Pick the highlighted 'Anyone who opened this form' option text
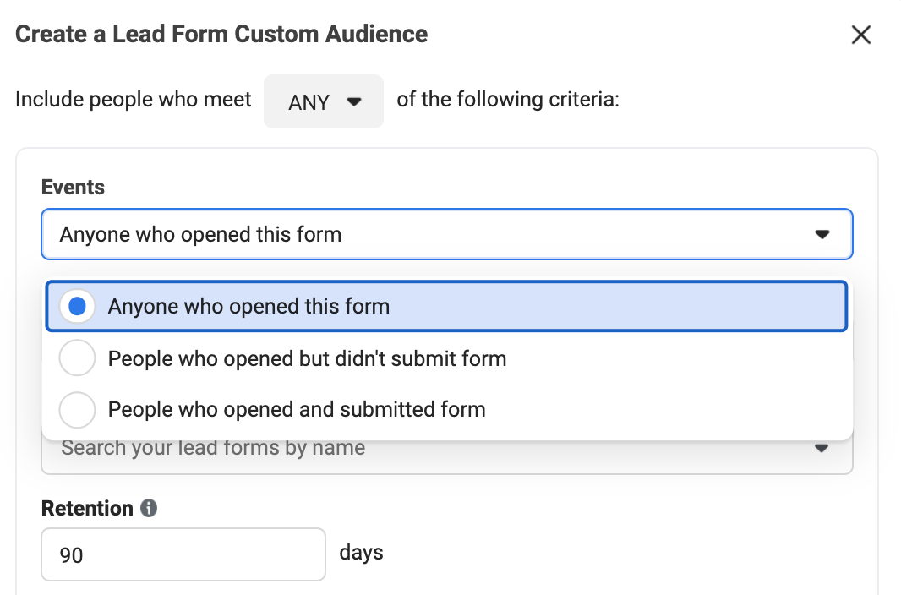 tap(248, 306)
